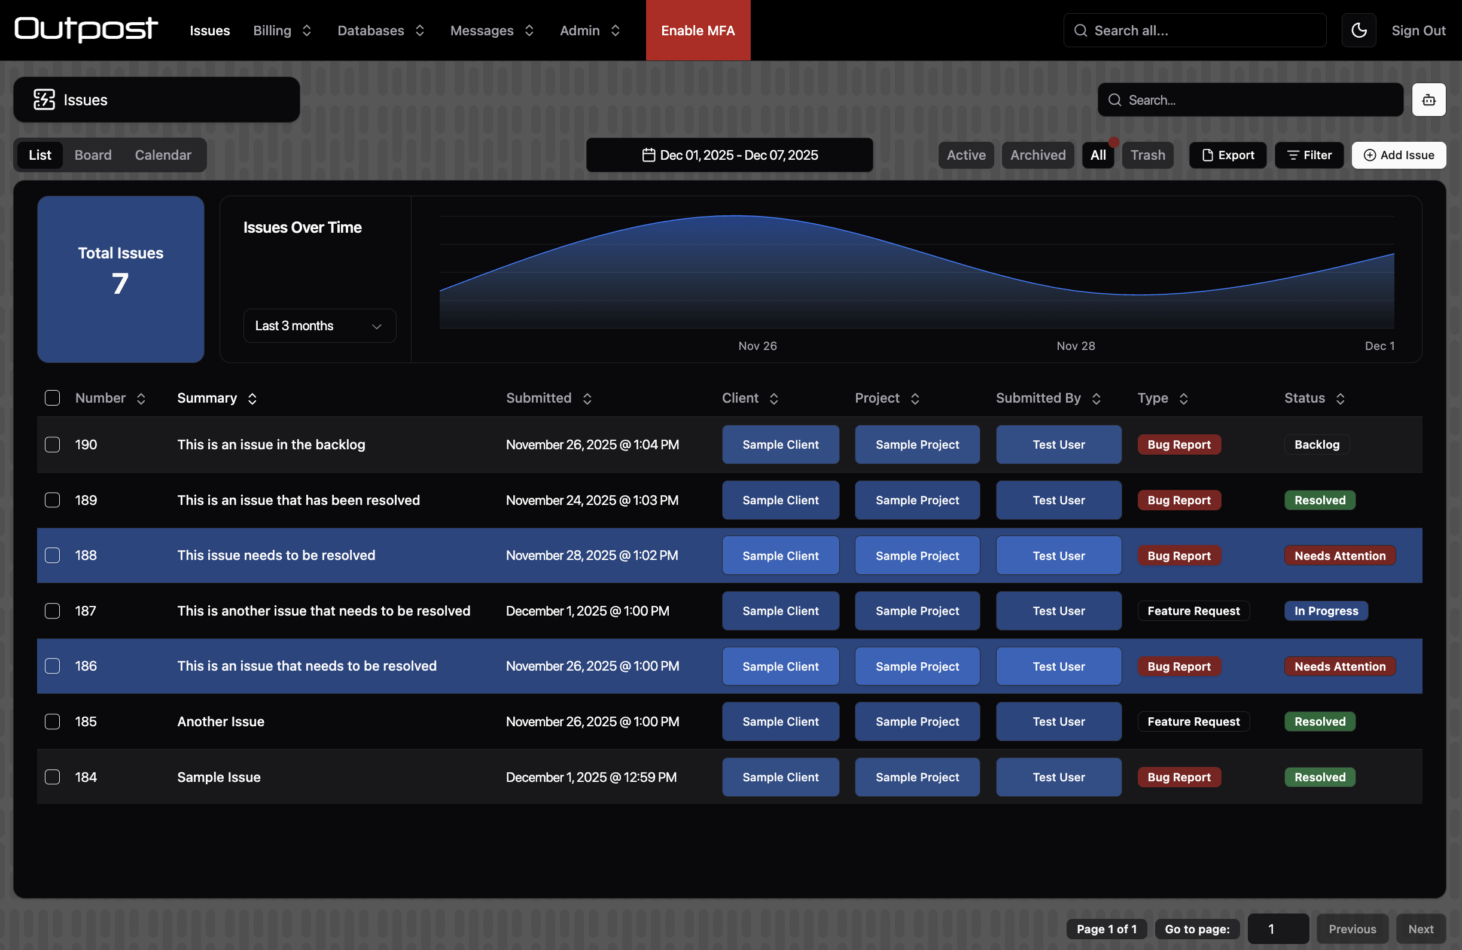Viewport: 1462px width, 950px height.
Task: Click the calendar icon in date range
Action: (648, 155)
